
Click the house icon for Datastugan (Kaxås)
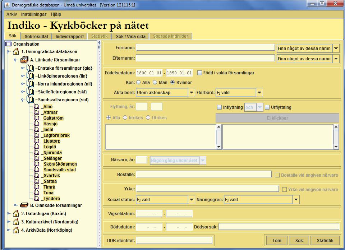[x=16, y=213]
